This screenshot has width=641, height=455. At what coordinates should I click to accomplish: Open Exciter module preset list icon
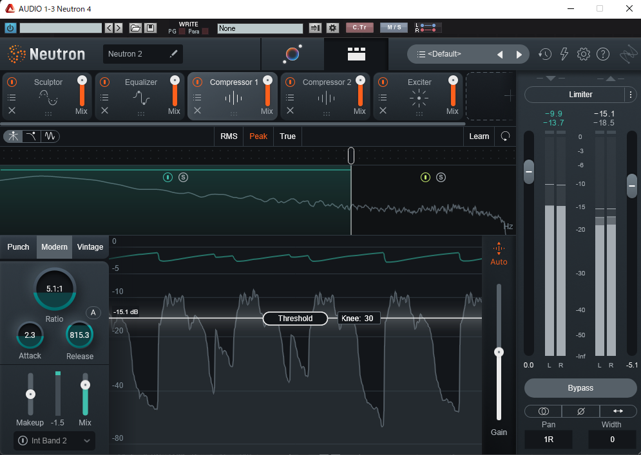coord(383,97)
